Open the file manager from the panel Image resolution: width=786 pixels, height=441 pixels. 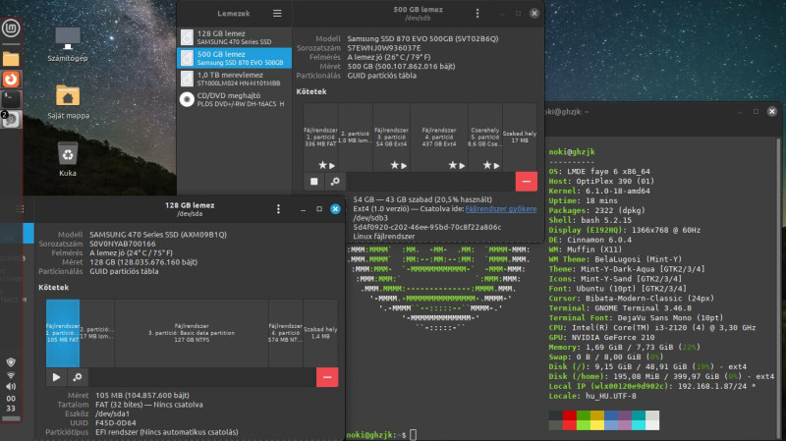coord(11,59)
